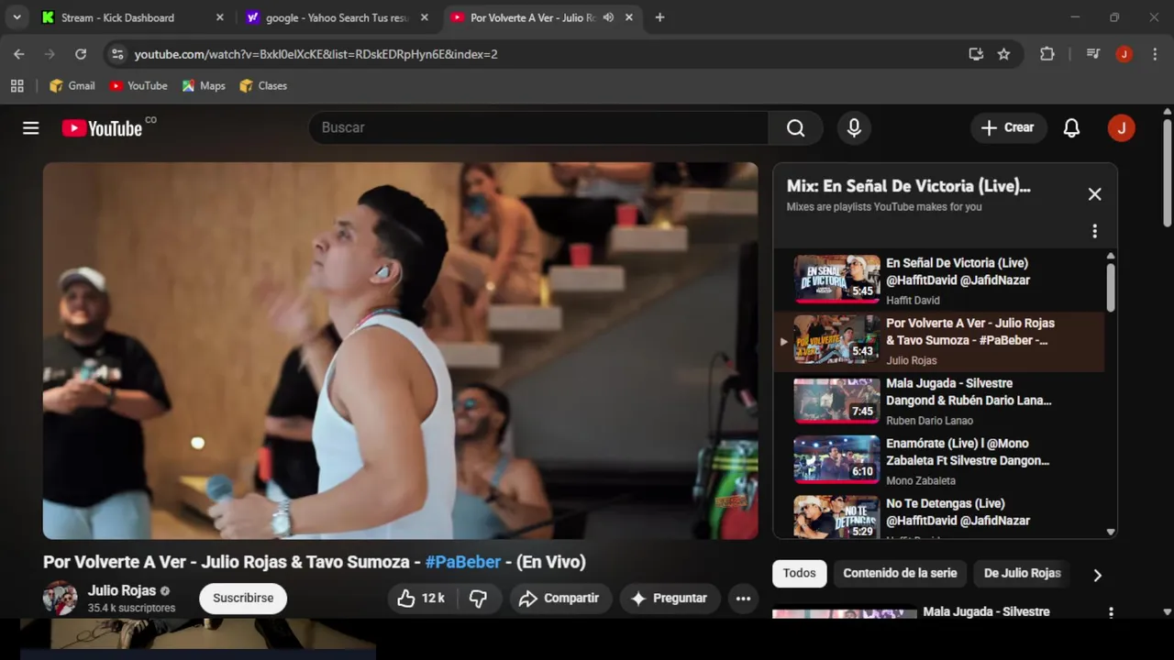This screenshot has height=660, width=1174.
Task: Bookmark this page with star icon
Action: coord(1003,54)
